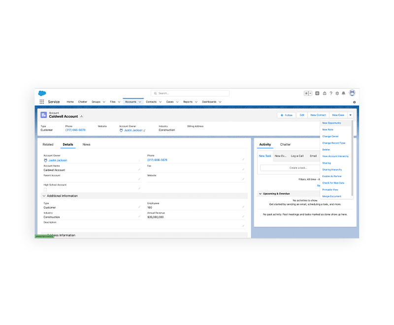The image size is (394, 325).
Task: Switch to the Related tab
Action: (x=48, y=144)
